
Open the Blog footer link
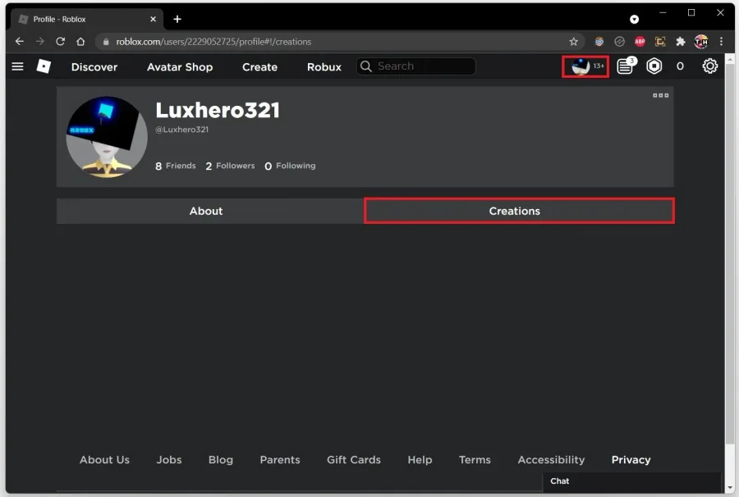click(221, 459)
